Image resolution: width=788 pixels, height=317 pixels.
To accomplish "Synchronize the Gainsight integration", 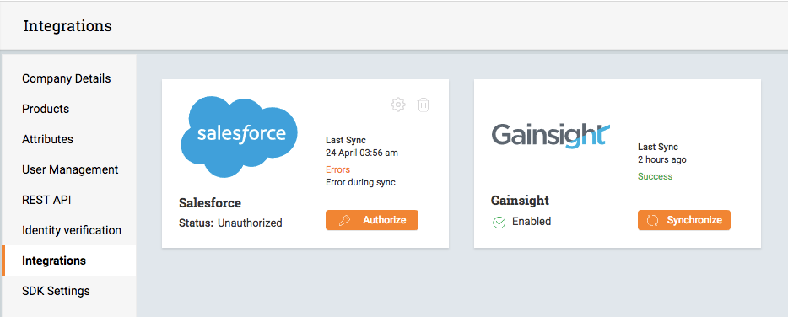I will tap(684, 220).
